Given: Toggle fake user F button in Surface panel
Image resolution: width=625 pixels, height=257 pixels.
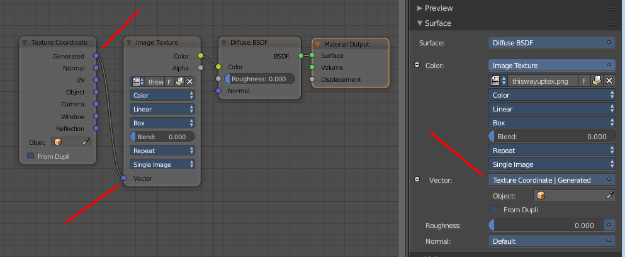Looking at the screenshot, I should (x=584, y=81).
